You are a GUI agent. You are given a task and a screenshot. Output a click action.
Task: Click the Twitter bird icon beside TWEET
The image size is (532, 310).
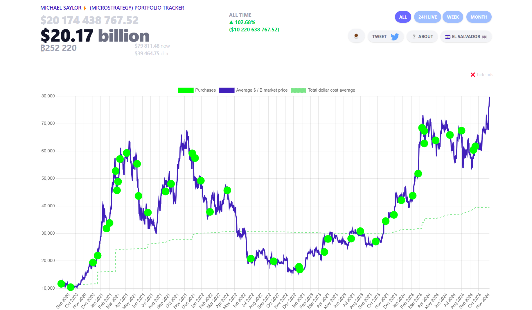pos(395,37)
